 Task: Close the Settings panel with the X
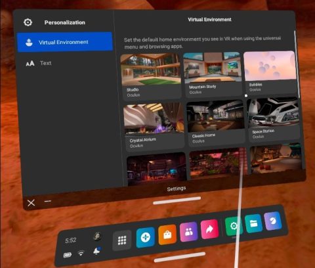tap(31, 203)
